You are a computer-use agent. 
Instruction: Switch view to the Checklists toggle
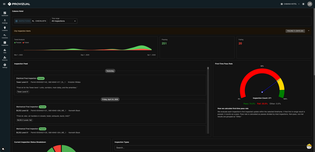(39, 21)
